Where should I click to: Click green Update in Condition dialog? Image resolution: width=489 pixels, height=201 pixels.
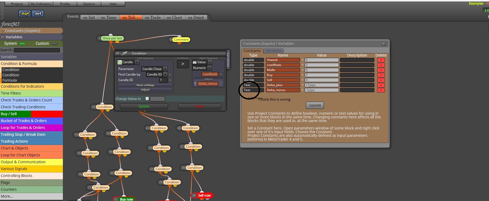144,106
